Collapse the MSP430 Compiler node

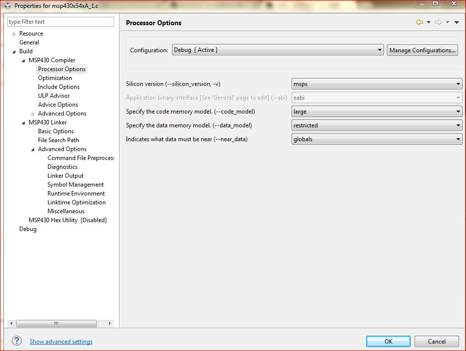pyautogui.click(x=24, y=61)
